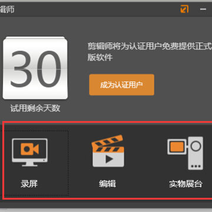Click the round lens of camcorder icon
The image size is (212, 212).
tap(196, 146)
